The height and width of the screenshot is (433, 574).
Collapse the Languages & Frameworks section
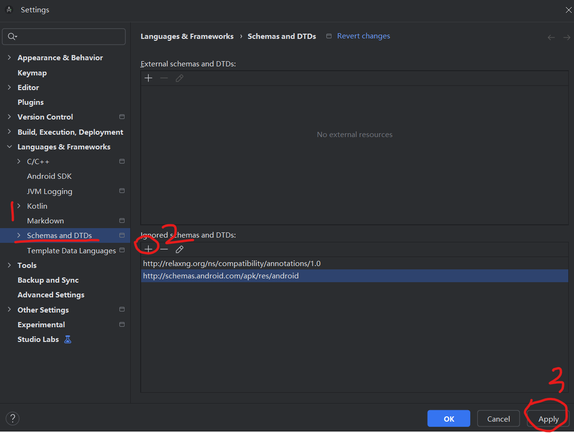pyautogui.click(x=9, y=147)
